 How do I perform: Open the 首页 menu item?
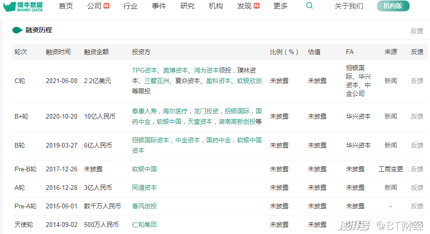click(x=66, y=6)
